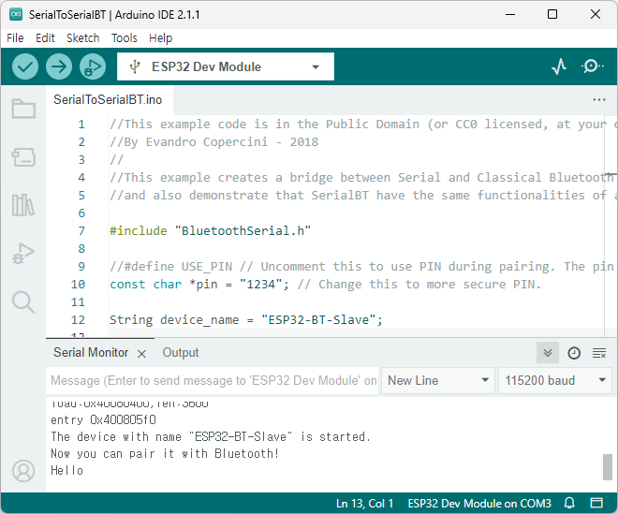
Task: Click line number 9 in gutter
Action: pos(81,267)
